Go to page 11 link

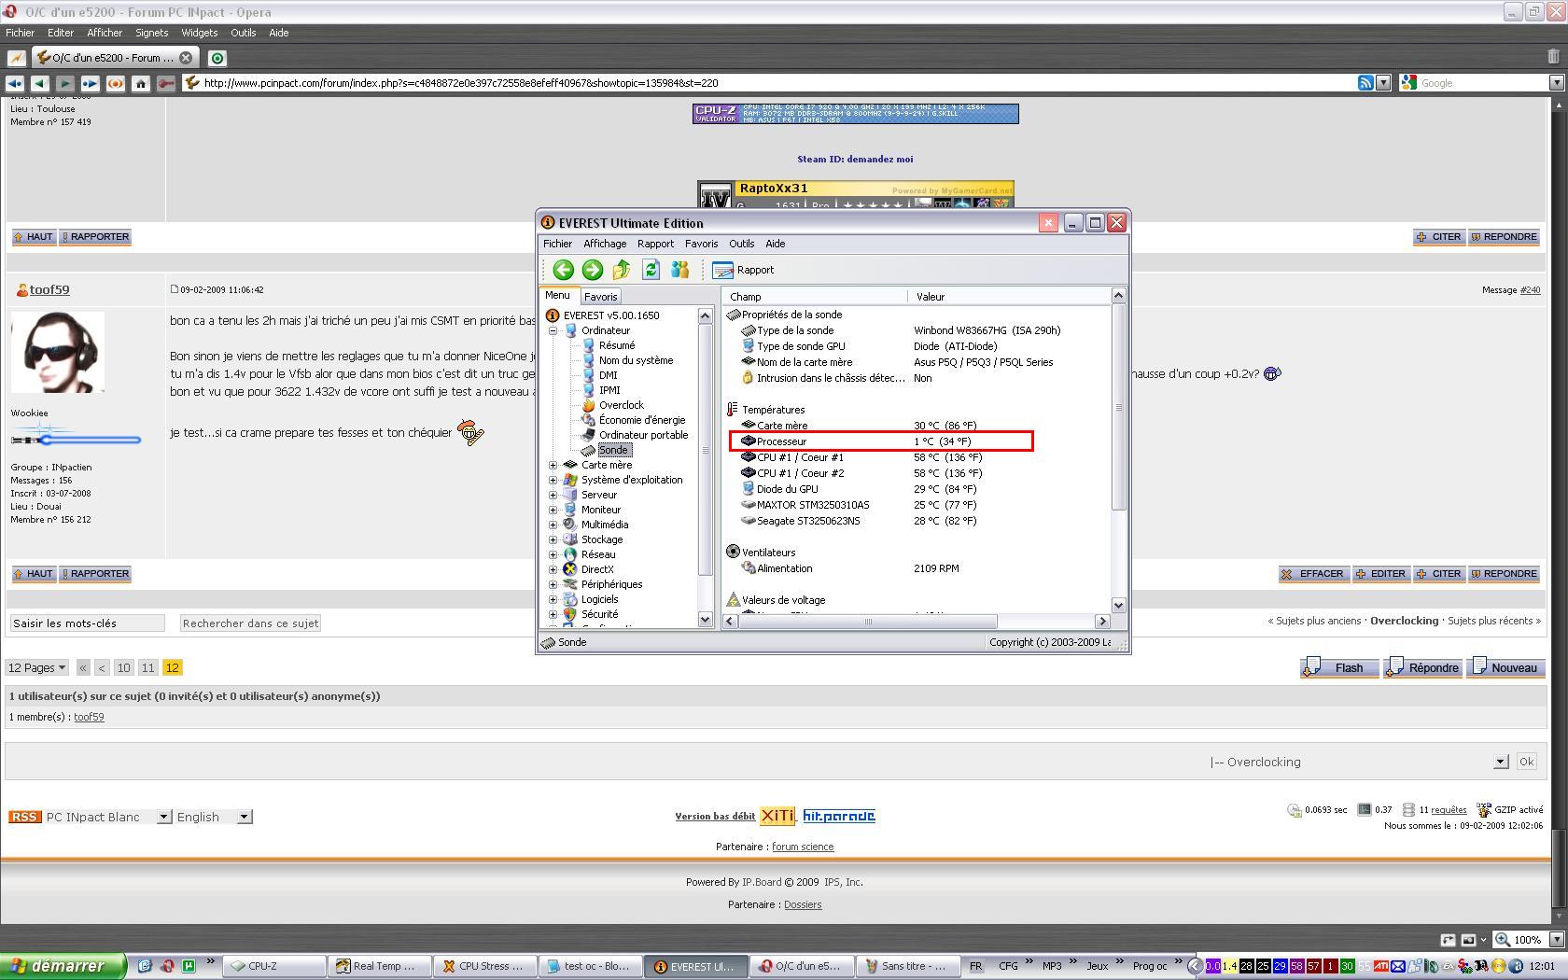[x=147, y=667]
